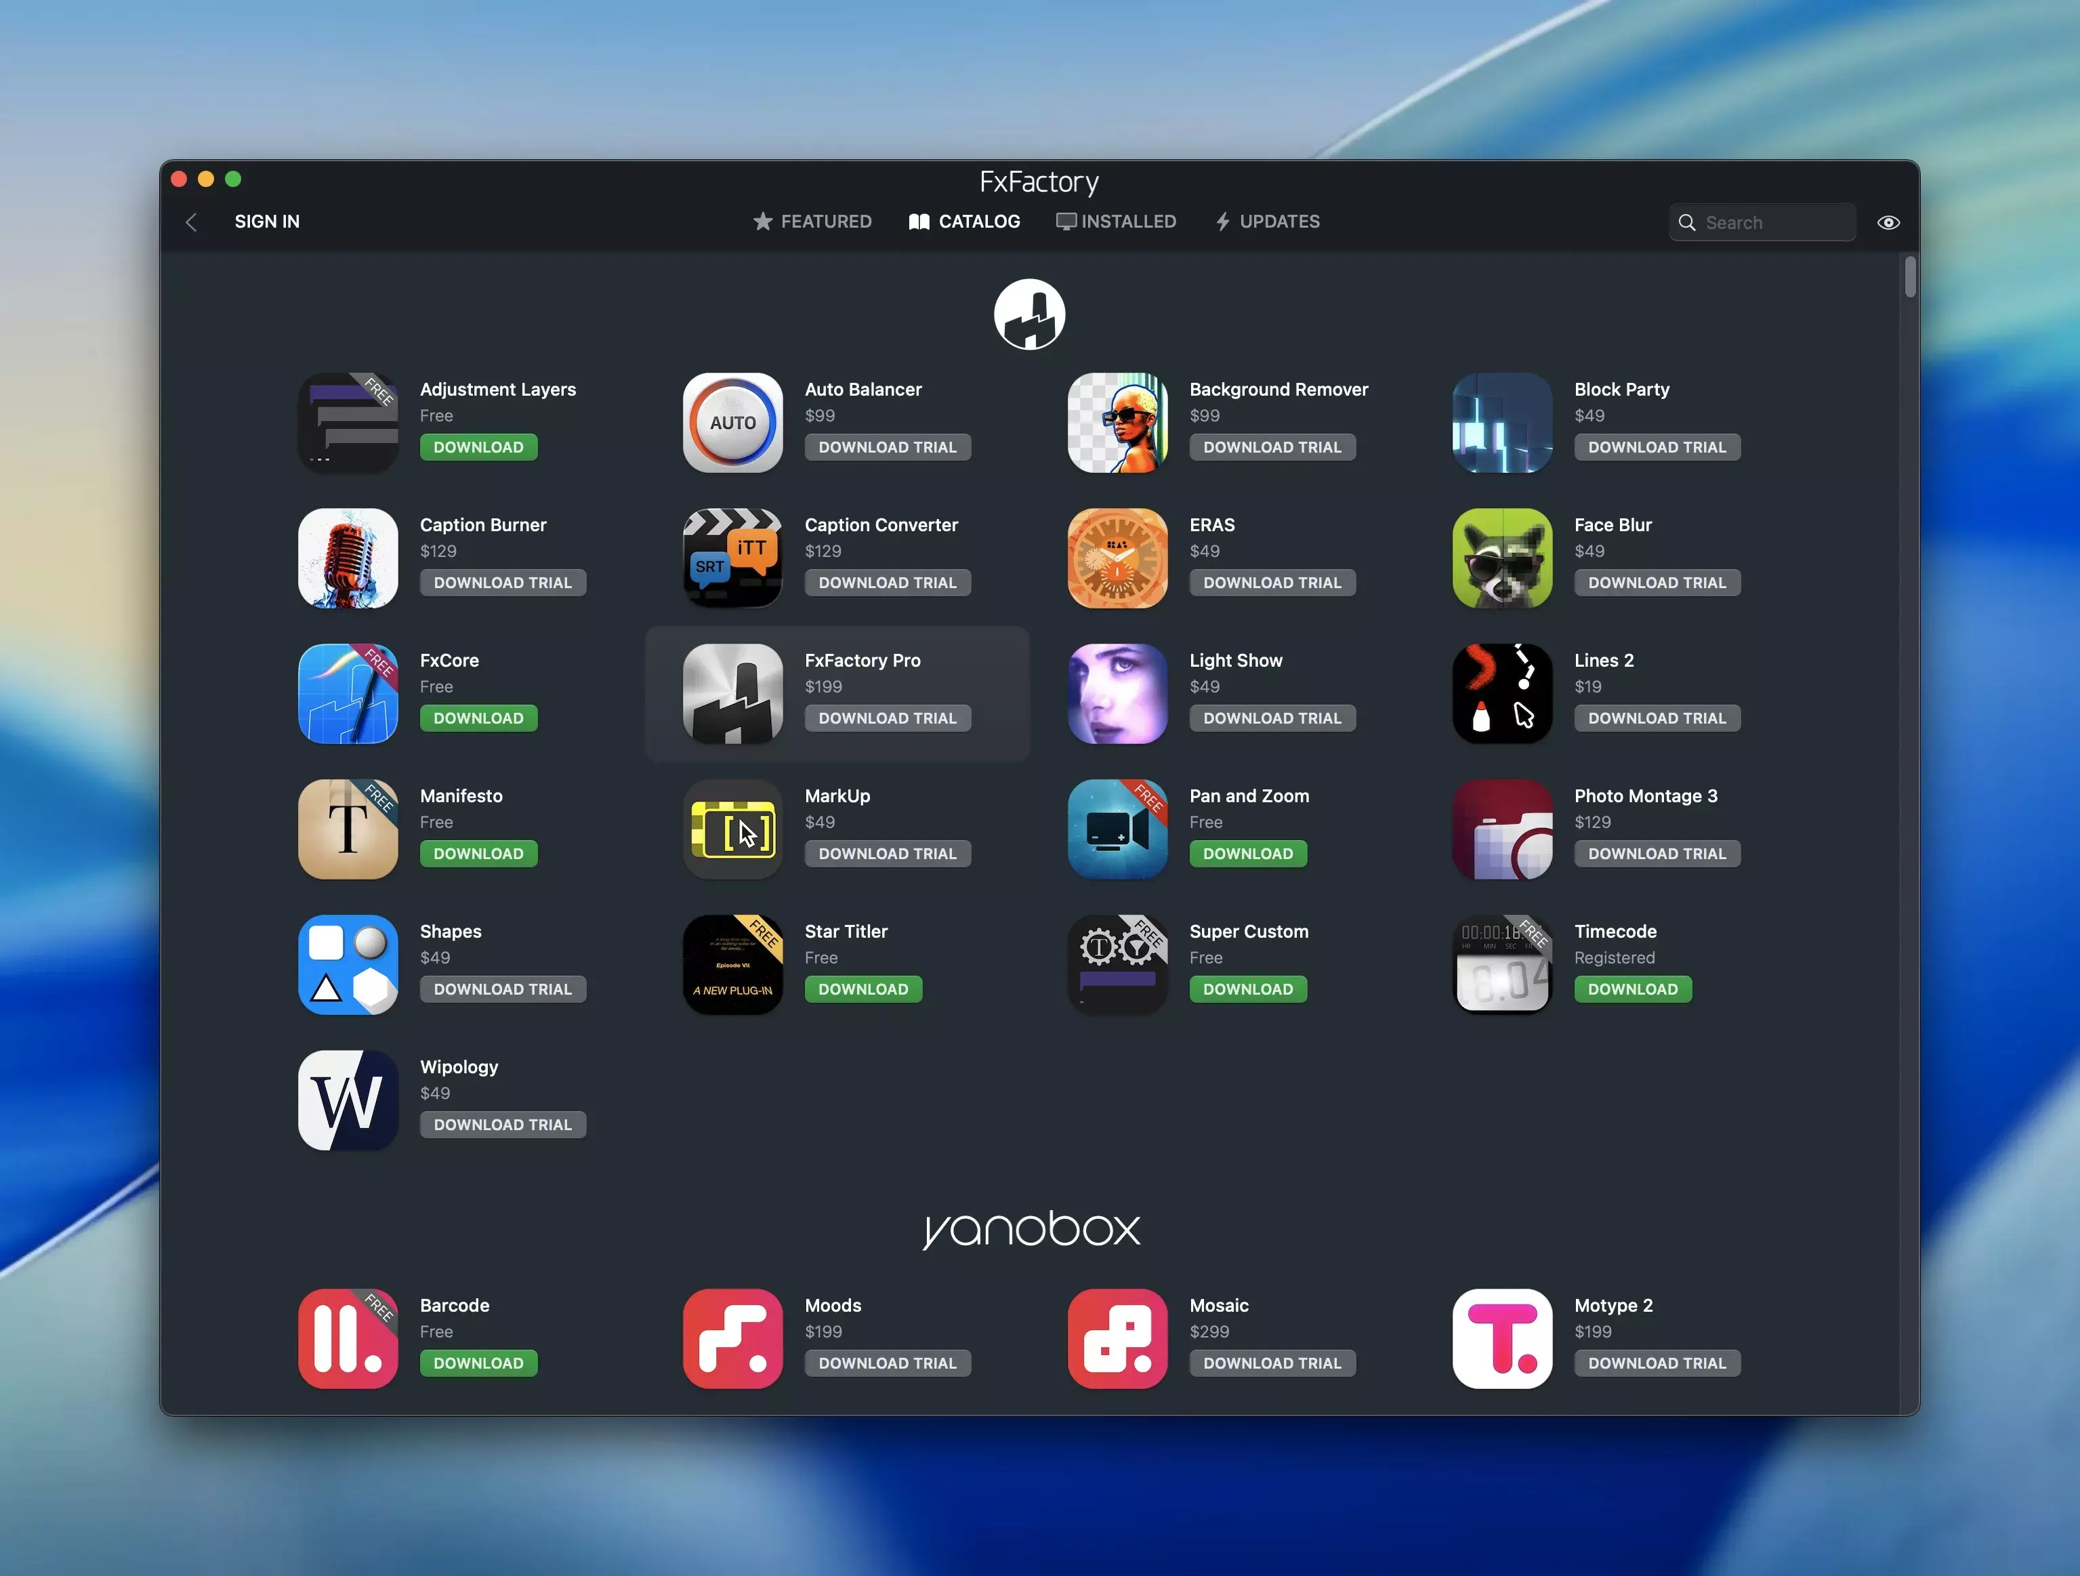
Task: Toggle the eye visibility button by the search field
Action: click(x=1888, y=223)
